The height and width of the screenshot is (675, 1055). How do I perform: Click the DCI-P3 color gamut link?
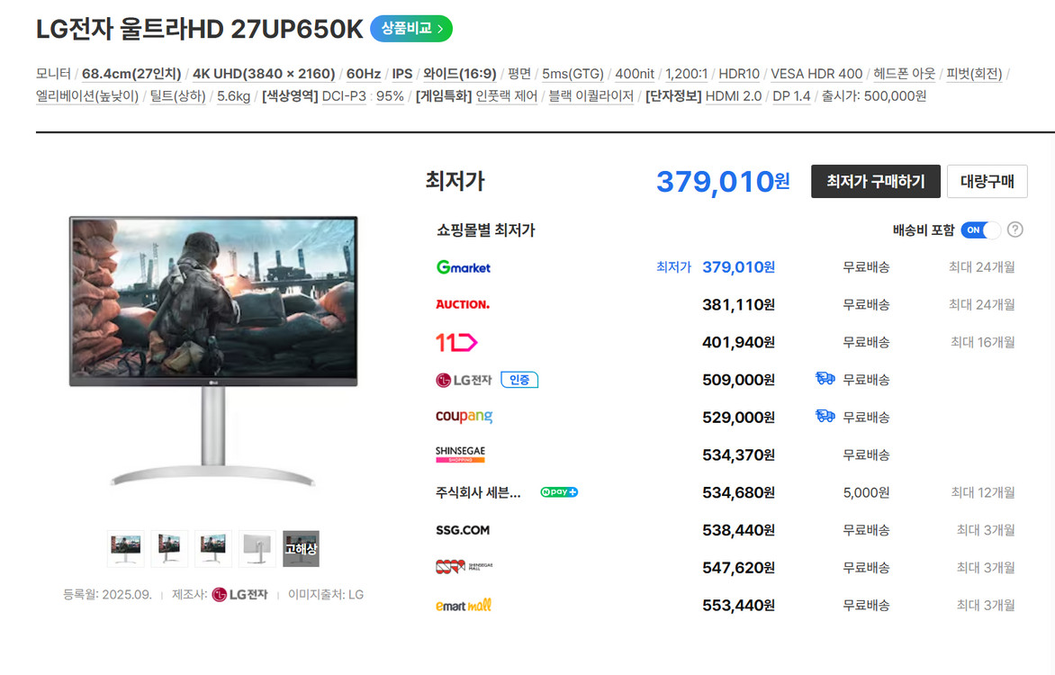(x=344, y=96)
